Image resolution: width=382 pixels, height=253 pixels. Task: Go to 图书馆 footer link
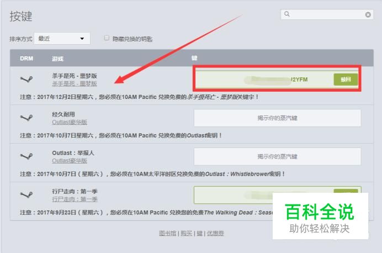(x=168, y=233)
